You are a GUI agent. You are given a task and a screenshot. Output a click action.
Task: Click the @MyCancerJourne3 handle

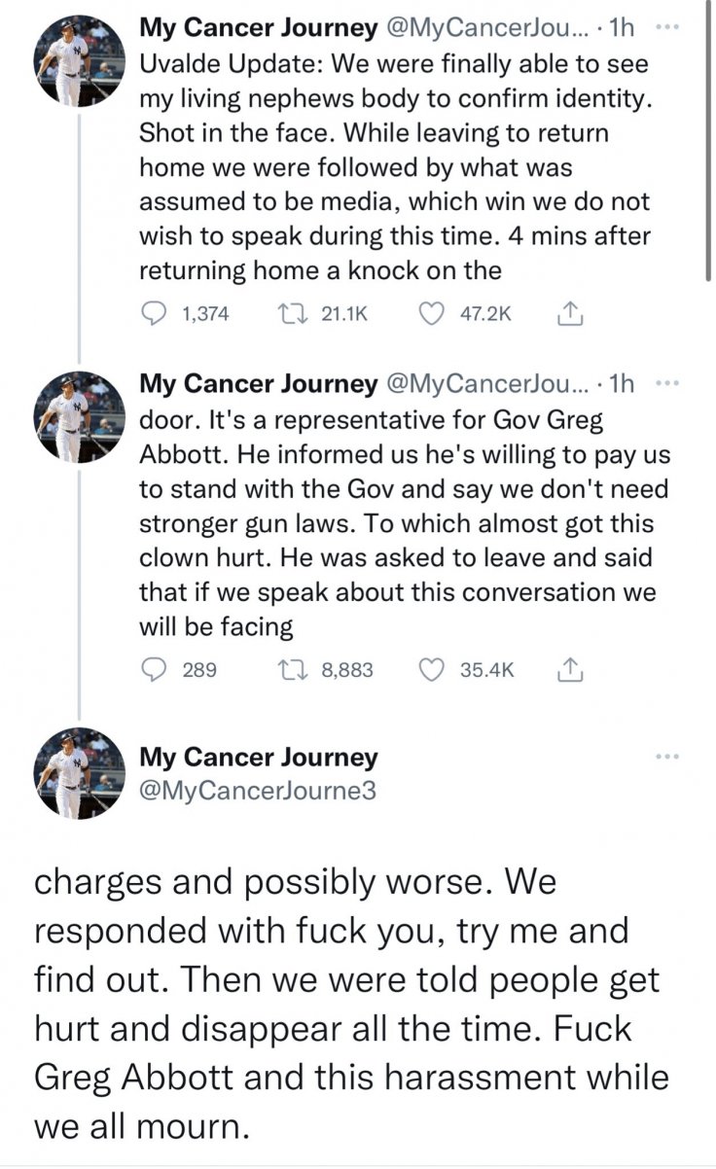pos(257,790)
